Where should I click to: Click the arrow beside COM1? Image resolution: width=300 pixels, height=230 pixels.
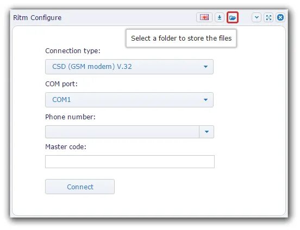(205, 100)
